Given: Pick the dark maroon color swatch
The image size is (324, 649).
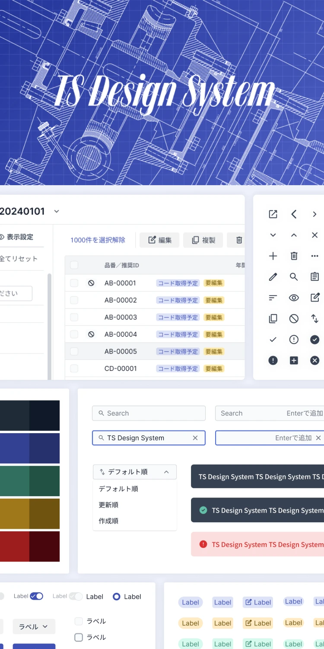Looking at the screenshot, I should 44,546.
